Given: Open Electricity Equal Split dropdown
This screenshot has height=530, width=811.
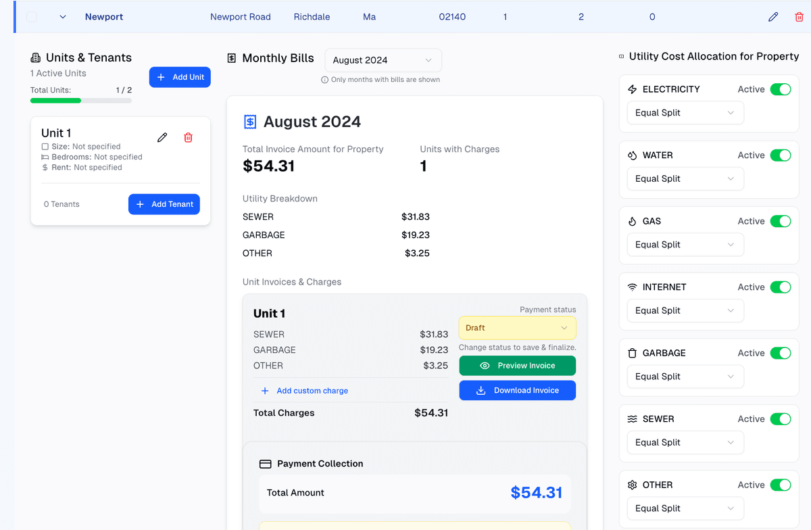Looking at the screenshot, I should [685, 113].
